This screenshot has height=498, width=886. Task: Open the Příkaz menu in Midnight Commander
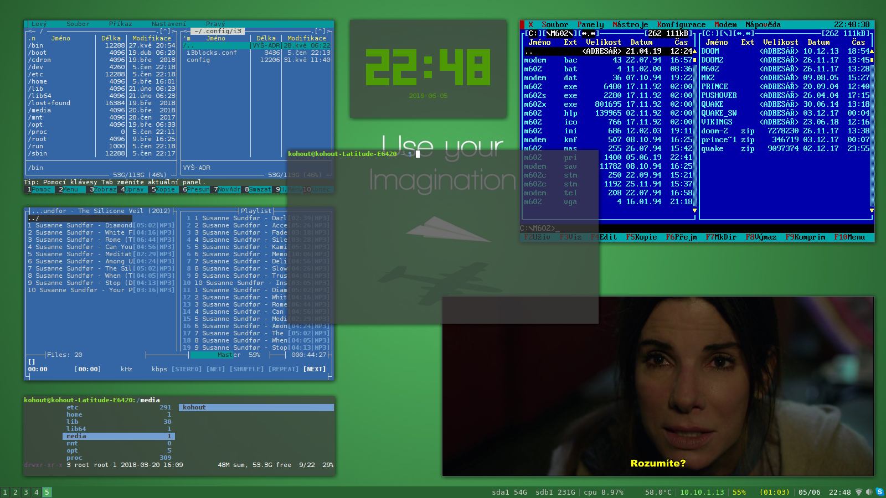click(x=120, y=24)
